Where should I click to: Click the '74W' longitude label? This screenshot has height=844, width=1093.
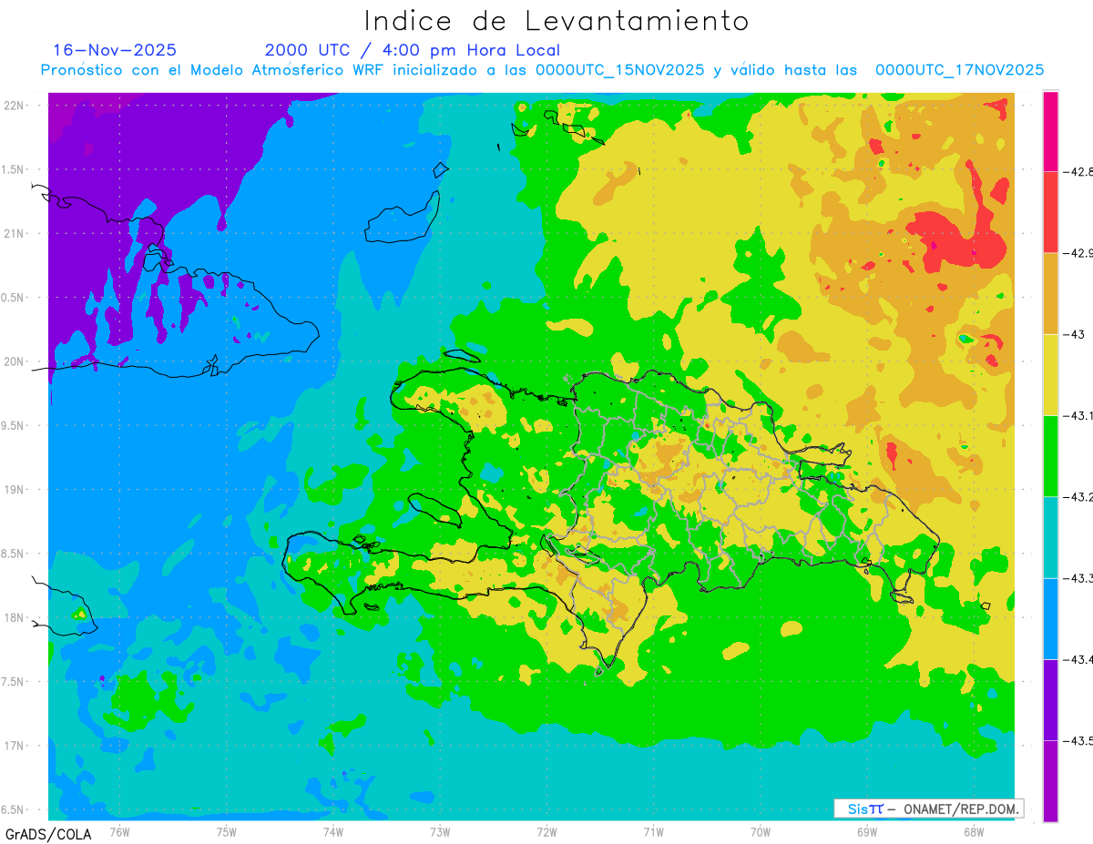pyautogui.click(x=333, y=831)
